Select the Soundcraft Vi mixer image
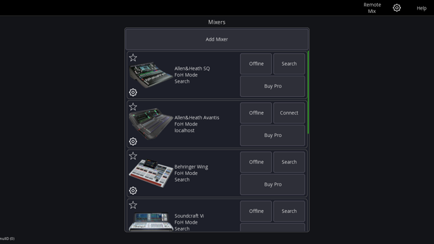The height and width of the screenshot is (244, 434). coord(151,222)
